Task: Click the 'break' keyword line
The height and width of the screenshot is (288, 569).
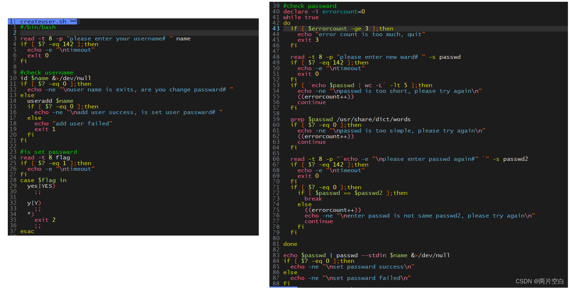Action: pyautogui.click(x=313, y=199)
